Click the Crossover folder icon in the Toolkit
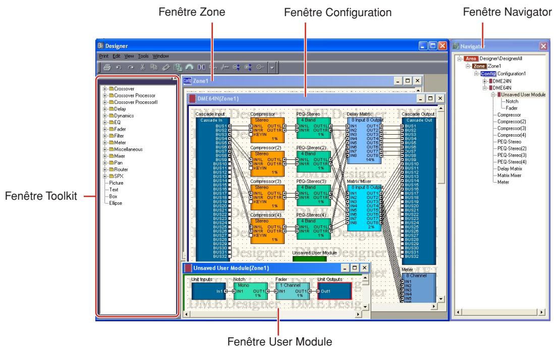Screen dimensions: 554x348 point(112,89)
